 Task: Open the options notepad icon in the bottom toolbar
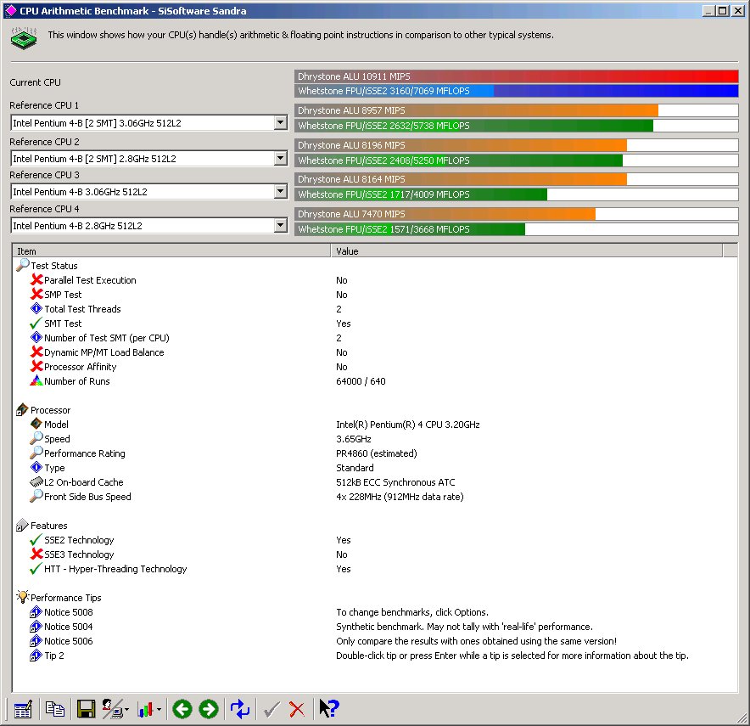(22, 709)
